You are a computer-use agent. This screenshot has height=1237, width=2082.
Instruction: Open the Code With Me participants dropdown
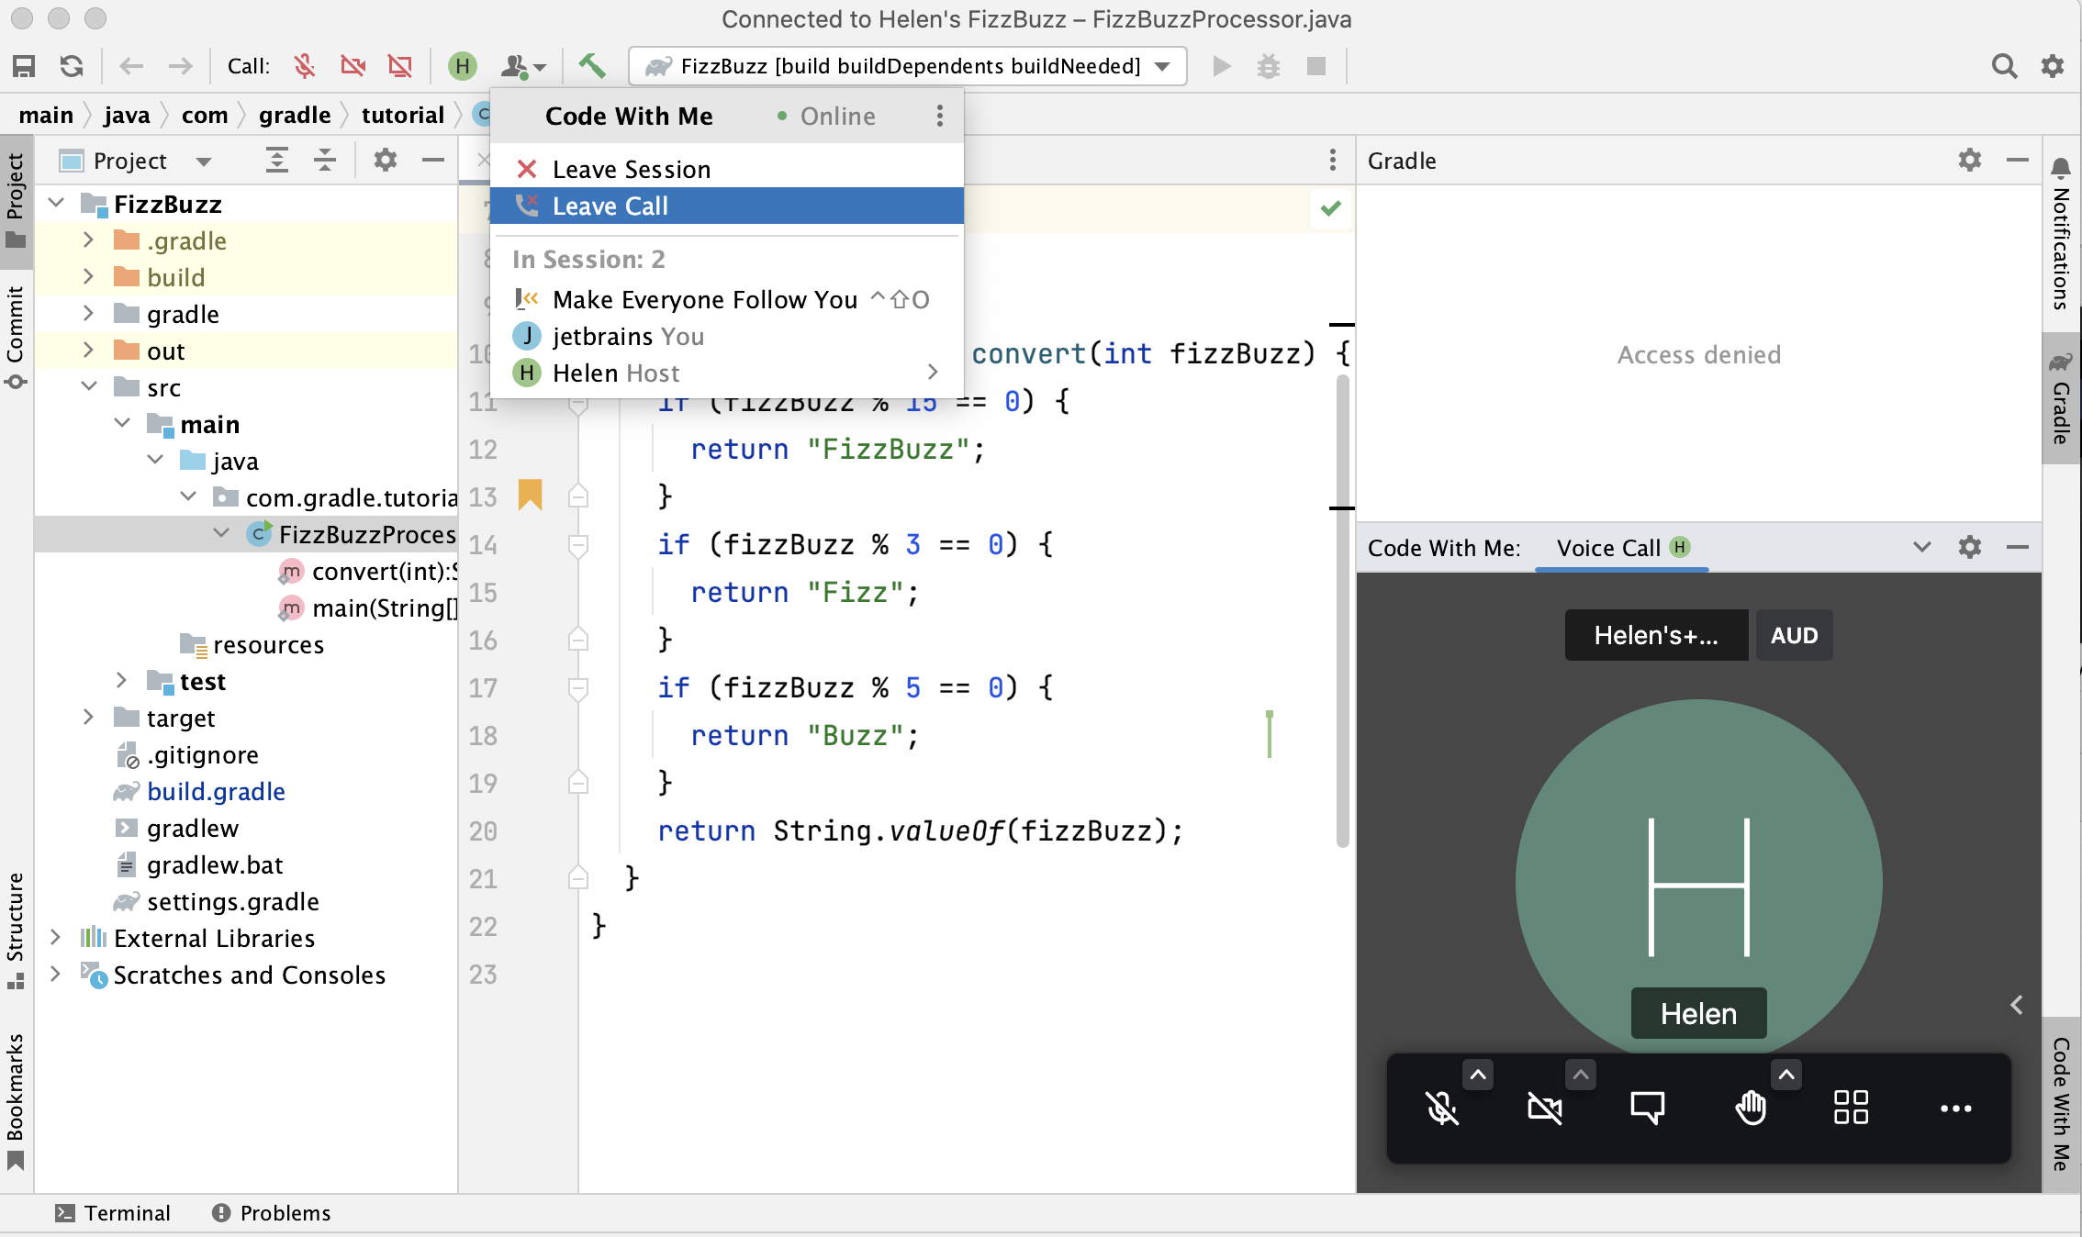[x=523, y=66]
